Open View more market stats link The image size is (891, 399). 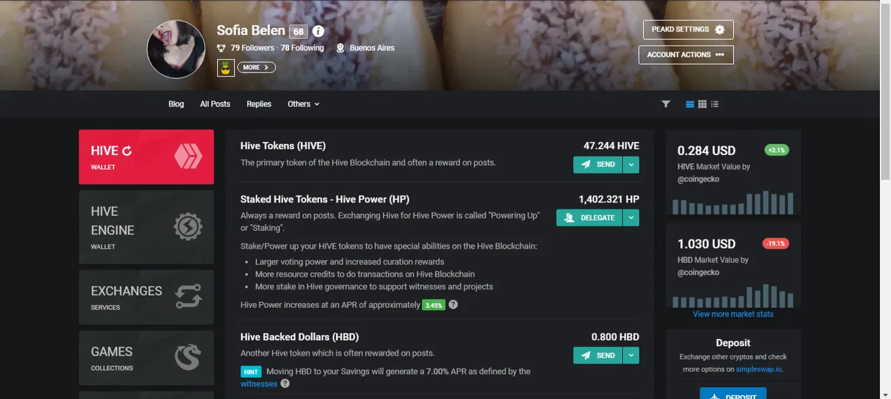[x=733, y=314]
